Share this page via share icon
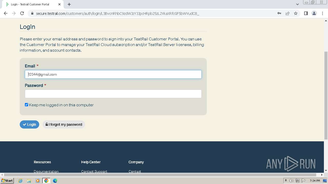328x184 pixels. [288, 13]
